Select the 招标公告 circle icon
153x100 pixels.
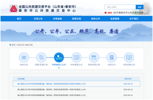pos(24,58)
